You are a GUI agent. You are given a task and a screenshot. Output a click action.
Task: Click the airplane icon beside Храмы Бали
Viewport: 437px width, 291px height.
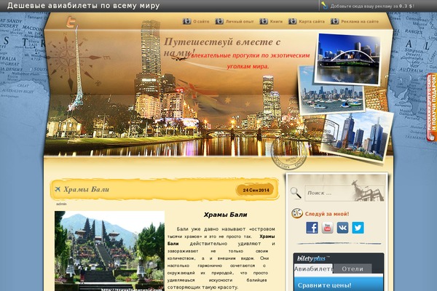[58, 189]
